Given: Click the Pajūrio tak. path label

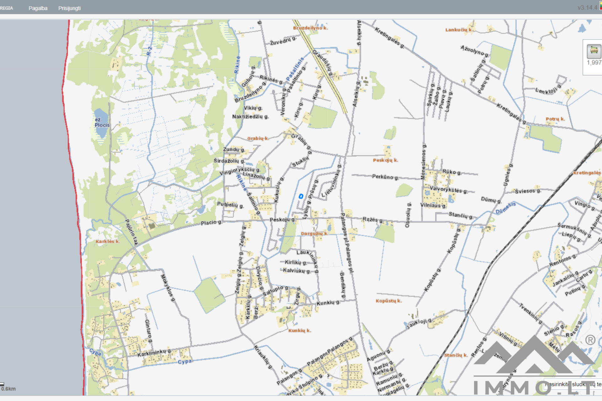Looking at the screenshot, I should click(x=132, y=232).
